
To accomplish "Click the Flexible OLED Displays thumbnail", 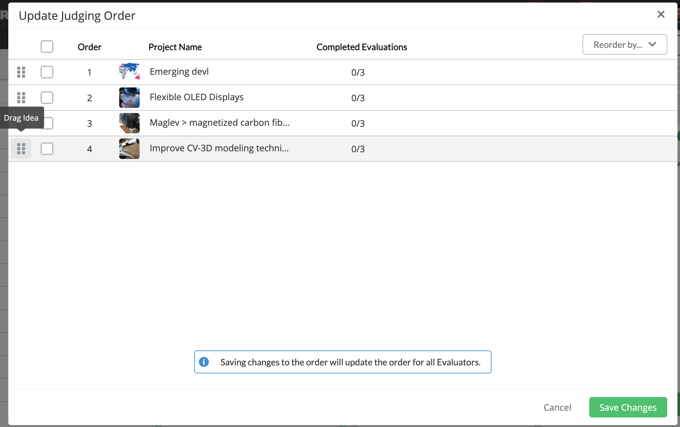I will click(129, 98).
